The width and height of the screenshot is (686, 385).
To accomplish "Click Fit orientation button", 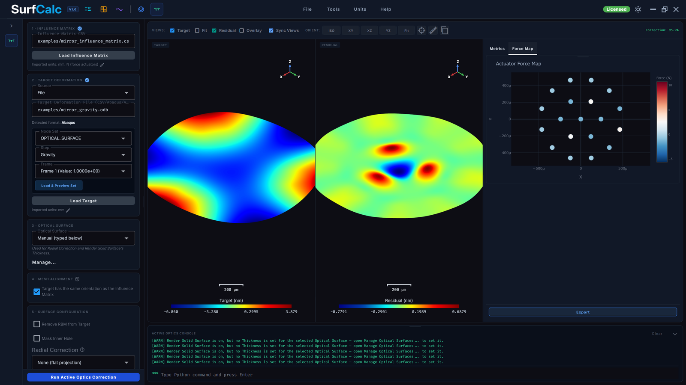I will [406, 30].
